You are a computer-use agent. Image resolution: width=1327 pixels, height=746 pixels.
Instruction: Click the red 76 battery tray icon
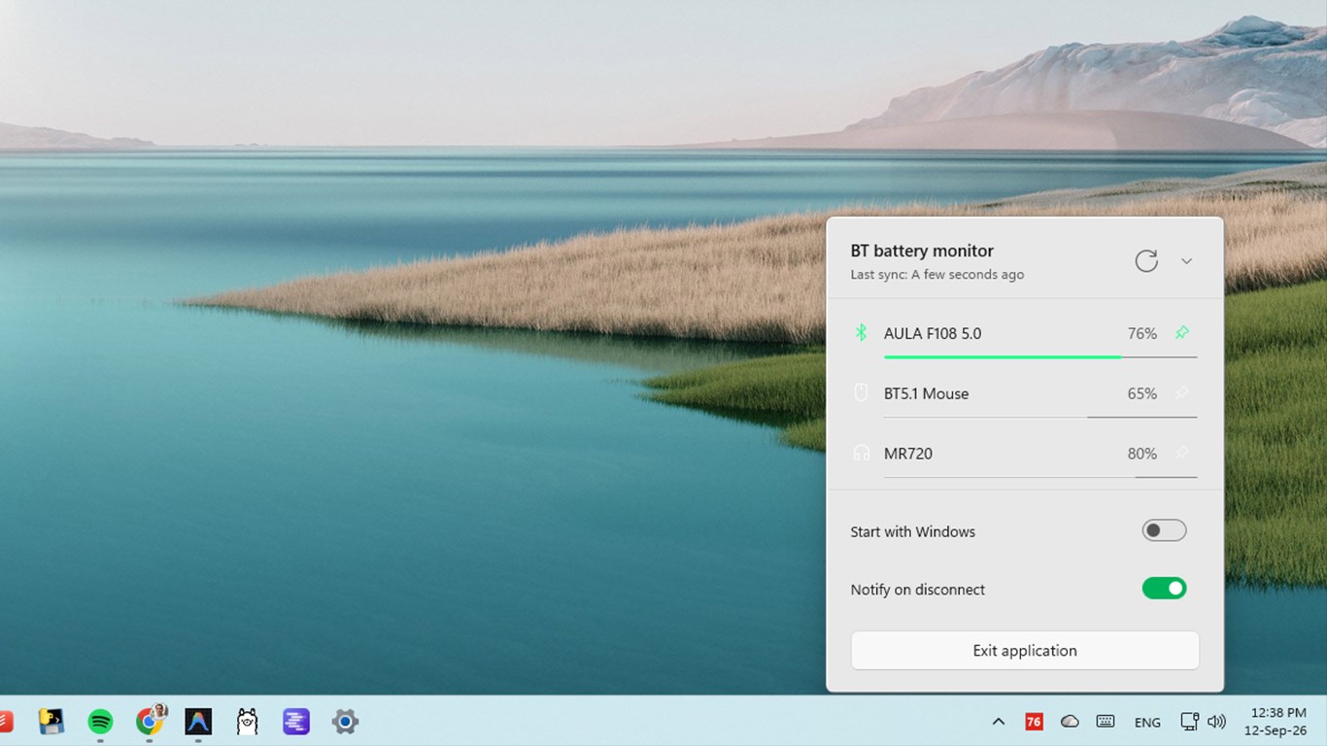[1034, 722]
